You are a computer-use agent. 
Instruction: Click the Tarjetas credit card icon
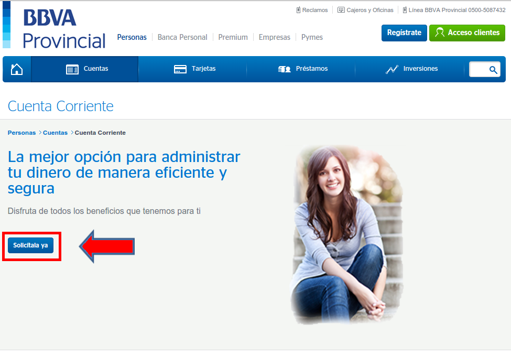180,69
